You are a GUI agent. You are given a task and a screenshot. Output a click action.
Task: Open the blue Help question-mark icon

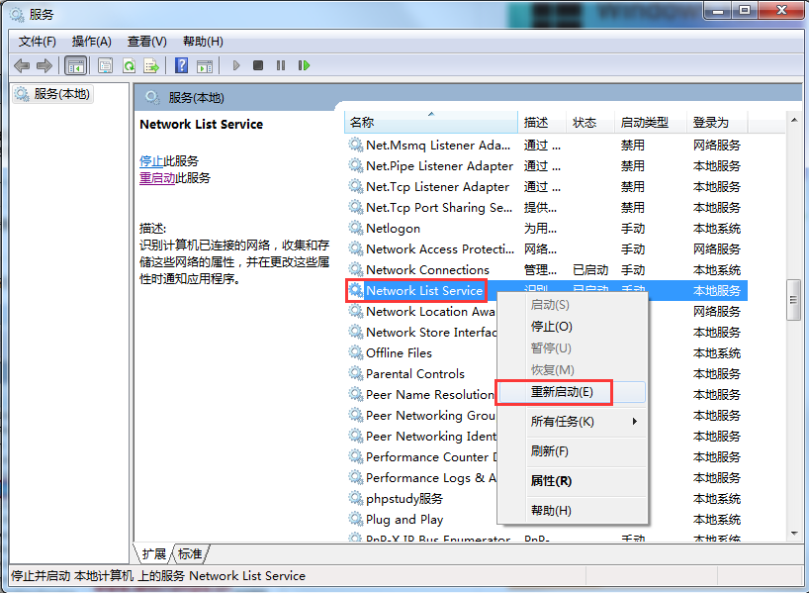tap(181, 65)
